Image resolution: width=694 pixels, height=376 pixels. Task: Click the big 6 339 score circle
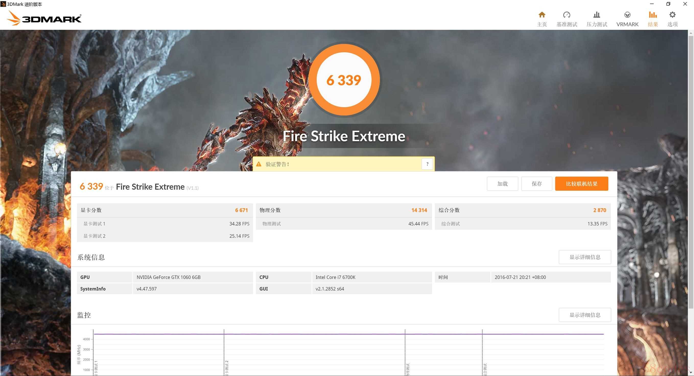coord(344,80)
